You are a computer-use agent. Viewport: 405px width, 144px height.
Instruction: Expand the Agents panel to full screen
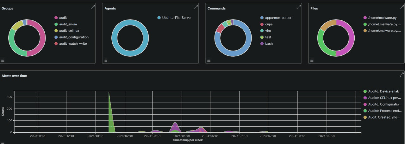click(196, 7)
